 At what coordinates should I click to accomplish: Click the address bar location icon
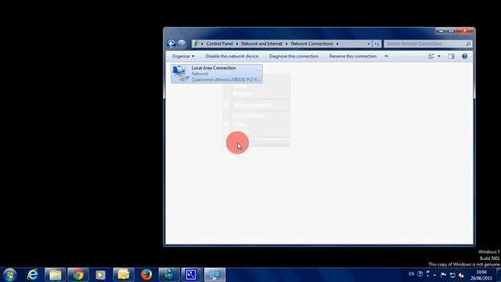(x=196, y=44)
